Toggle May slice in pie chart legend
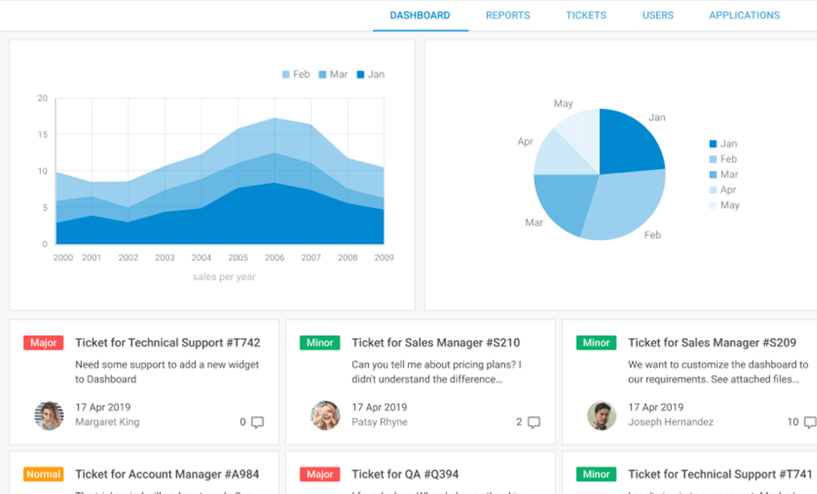Image resolution: width=817 pixels, height=494 pixels. (724, 205)
